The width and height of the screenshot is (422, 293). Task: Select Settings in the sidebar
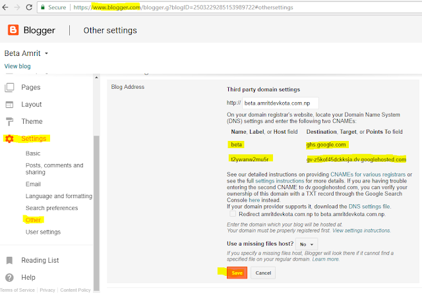[34, 139]
